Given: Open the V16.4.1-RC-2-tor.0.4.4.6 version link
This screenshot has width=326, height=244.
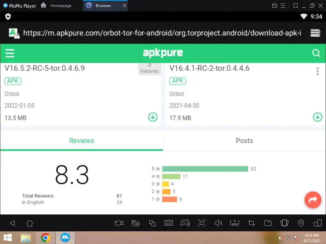Looking at the screenshot, I should [209, 68].
